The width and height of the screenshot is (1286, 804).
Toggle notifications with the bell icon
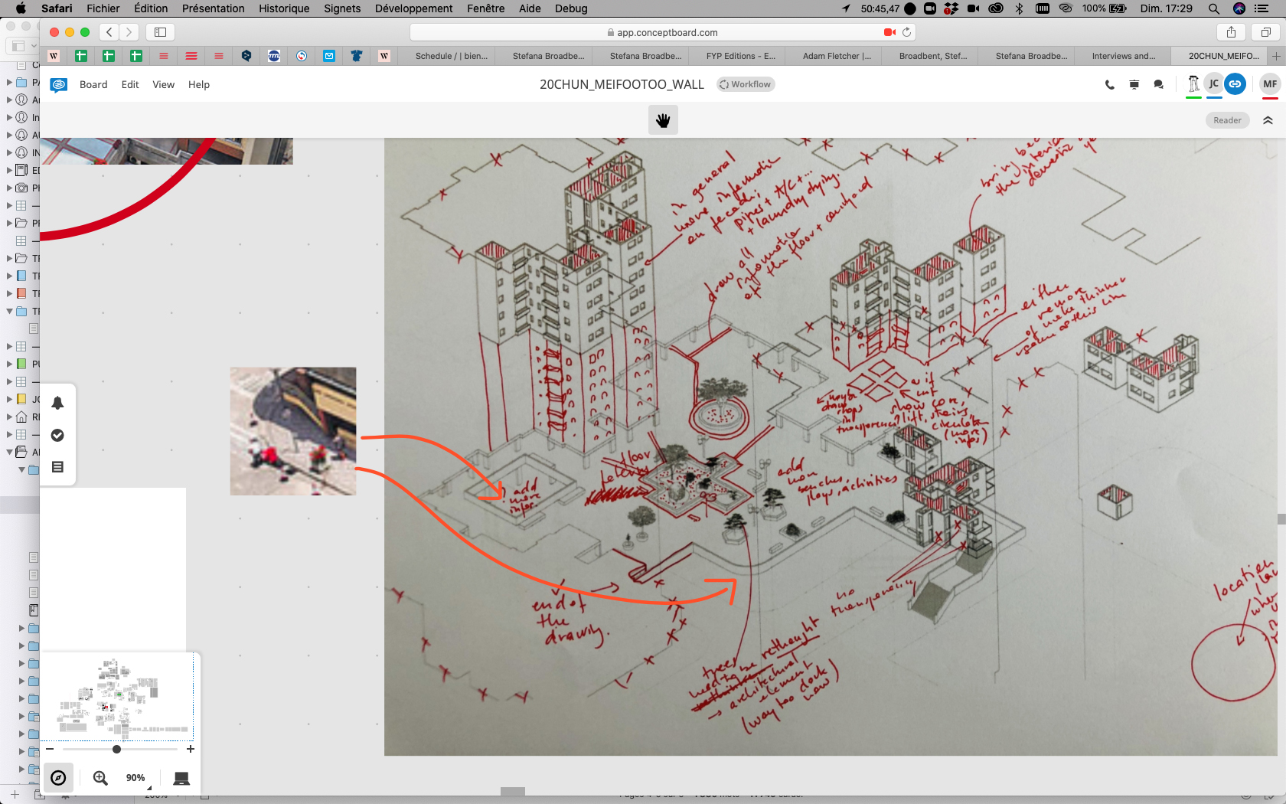click(57, 401)
